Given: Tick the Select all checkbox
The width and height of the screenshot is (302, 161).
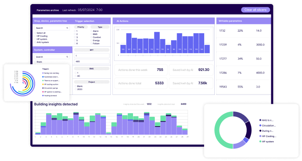Looking at the screenshot, I should 36,33.
